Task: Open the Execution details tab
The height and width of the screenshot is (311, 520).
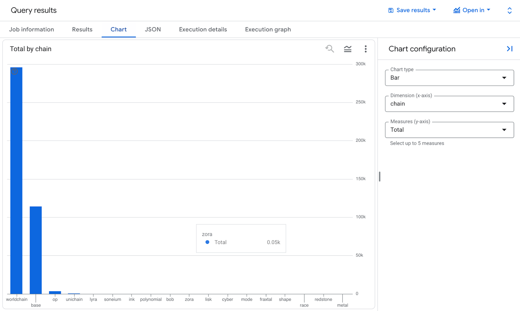Action: pos(203,30)
